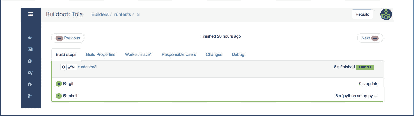Screen dimensions: 414x116
Task: Expand the git step details
Action: [x=65, y=84]
